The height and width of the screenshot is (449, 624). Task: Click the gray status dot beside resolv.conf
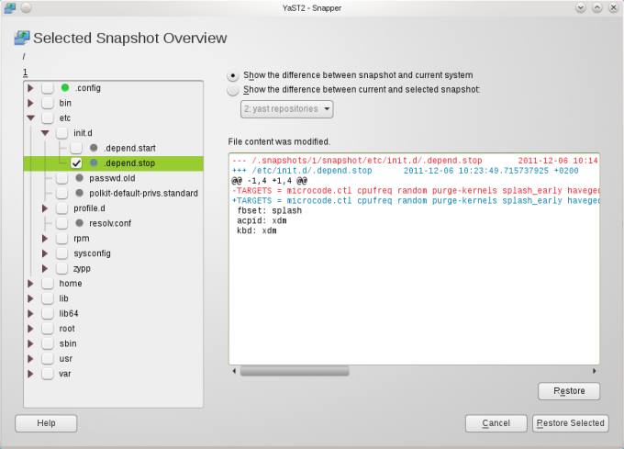pos(80,223)
